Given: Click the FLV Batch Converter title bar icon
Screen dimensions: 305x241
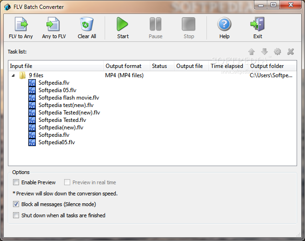Looking at the screenshot, I should point(7,7).
